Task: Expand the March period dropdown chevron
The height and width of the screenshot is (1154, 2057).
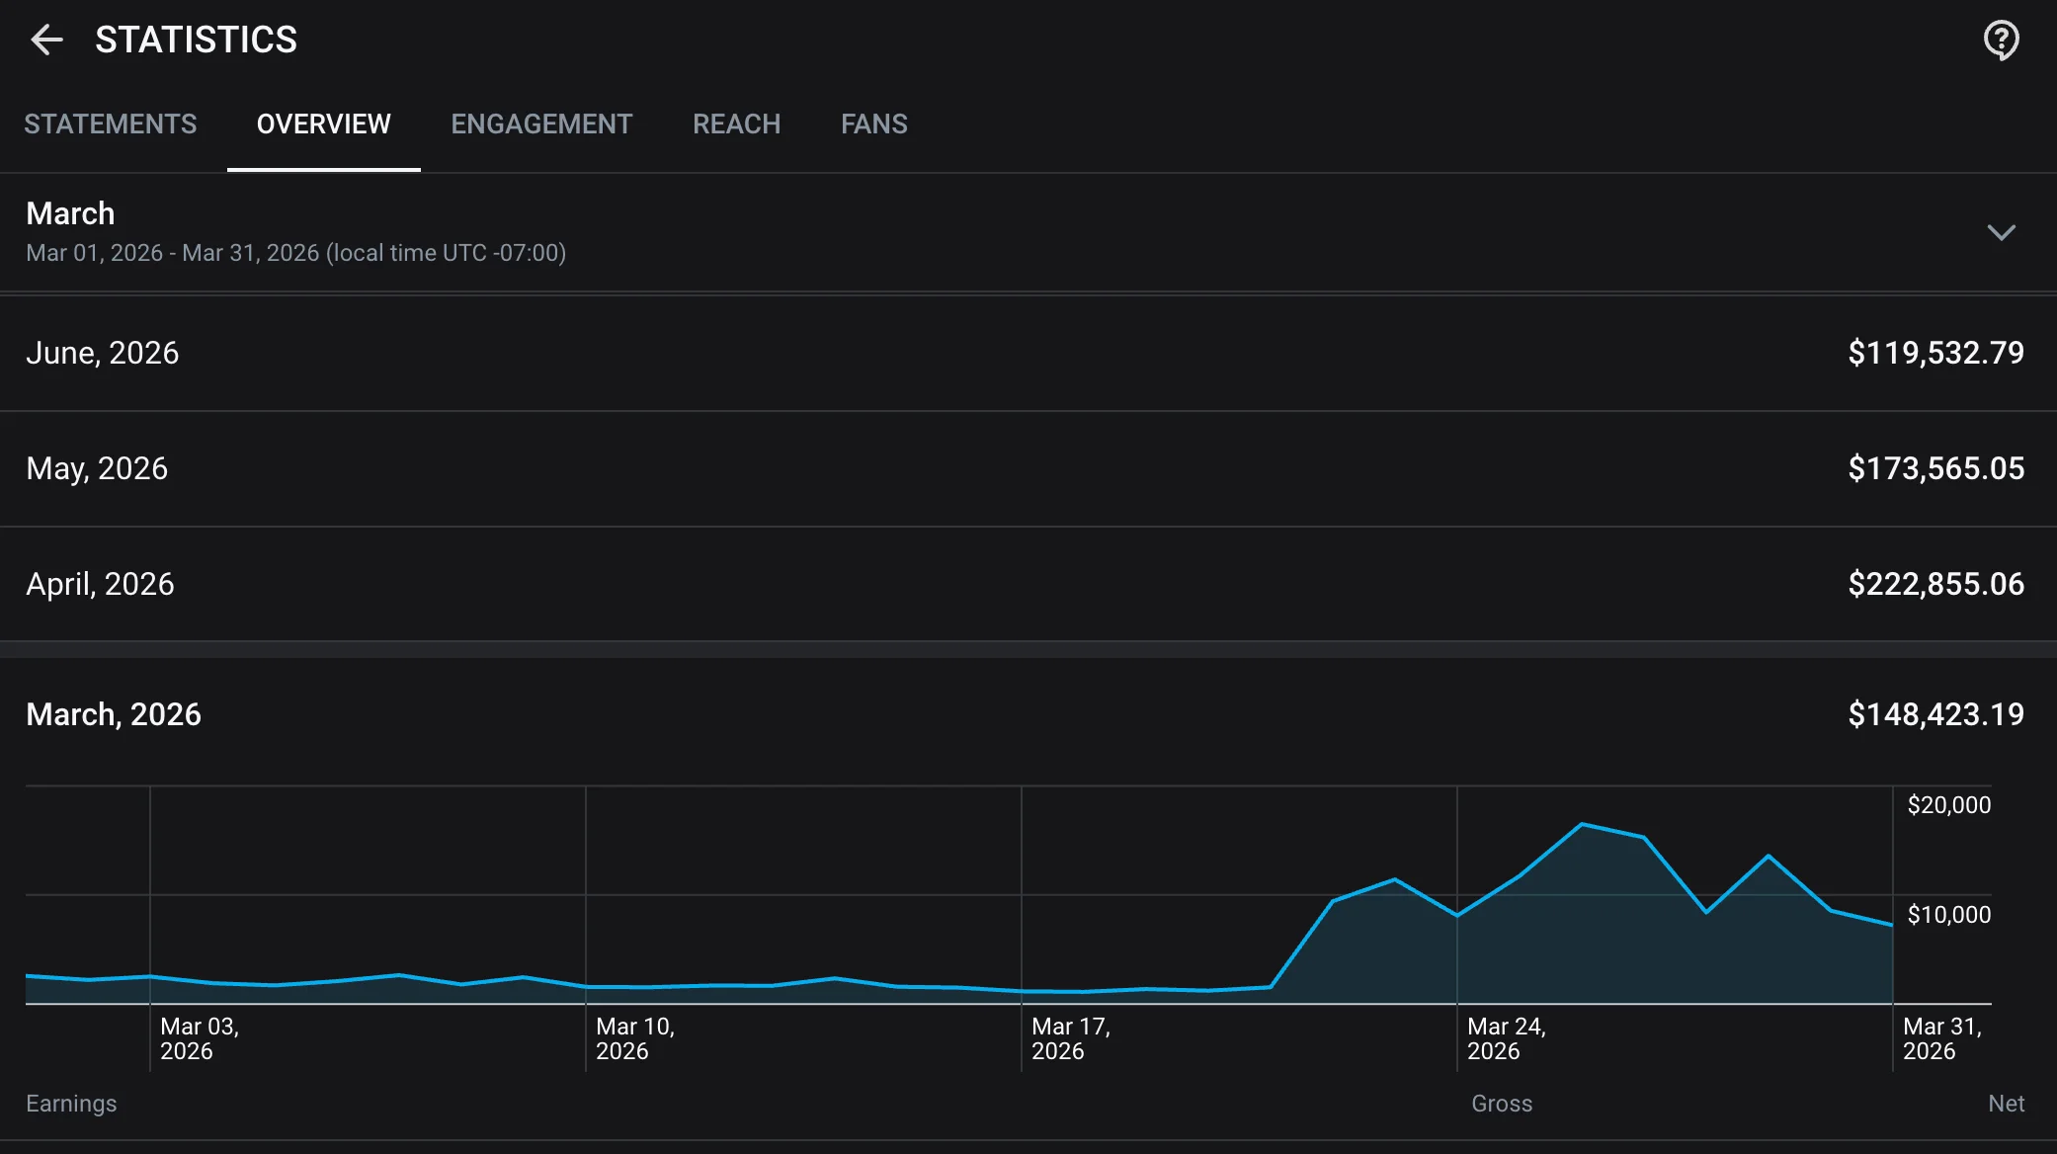Action: [x=2002, y=233]
